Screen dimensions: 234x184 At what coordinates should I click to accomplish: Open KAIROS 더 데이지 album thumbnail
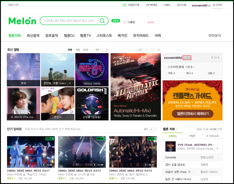pyautogui.click(x=24, y=104)
